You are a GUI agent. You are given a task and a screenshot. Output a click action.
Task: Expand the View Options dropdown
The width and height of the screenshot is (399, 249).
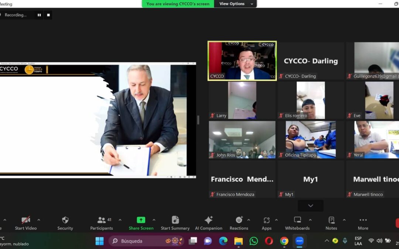[236, 4]
